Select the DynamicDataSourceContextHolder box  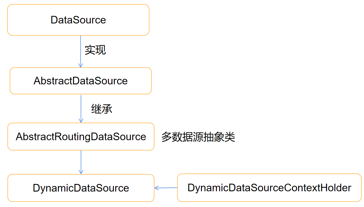click(x=269, y=188)
